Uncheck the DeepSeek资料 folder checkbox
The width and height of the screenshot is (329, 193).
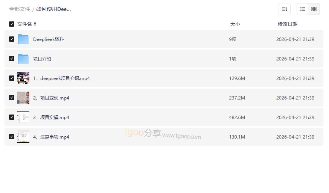12,39
